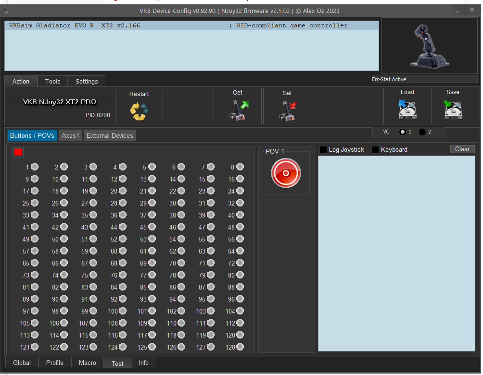The height and width of the screenshot is (375, 483).
Task: Open the Macro bottom tab
Action: click(88, 363)
